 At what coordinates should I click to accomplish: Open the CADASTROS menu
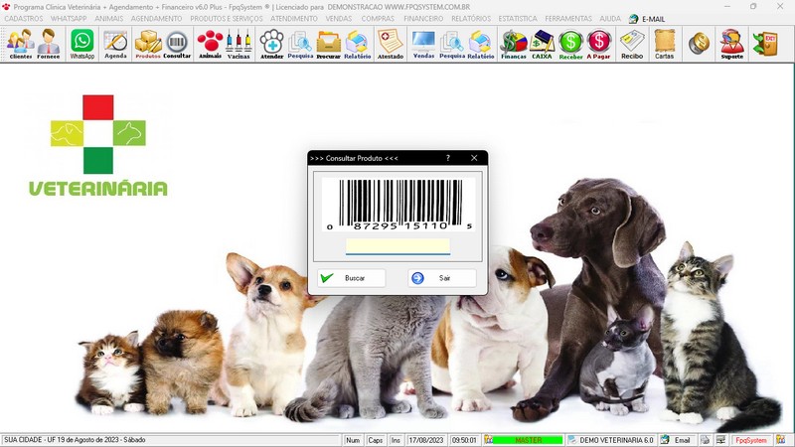click(24, 19)
